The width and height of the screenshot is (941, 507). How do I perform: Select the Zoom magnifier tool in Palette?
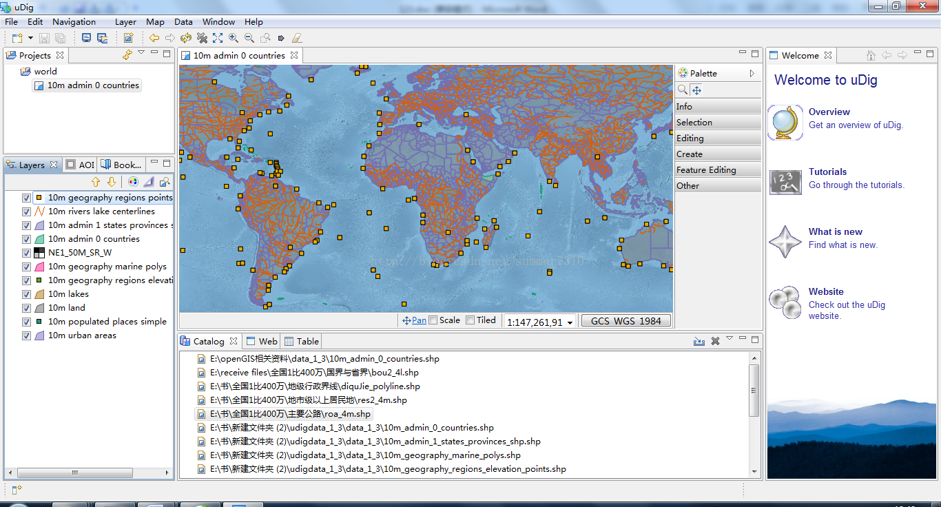click(683, 90)
